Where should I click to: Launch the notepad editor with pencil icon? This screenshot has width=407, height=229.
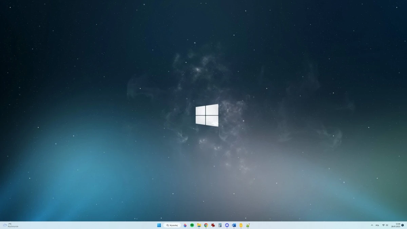pos(247,225)
